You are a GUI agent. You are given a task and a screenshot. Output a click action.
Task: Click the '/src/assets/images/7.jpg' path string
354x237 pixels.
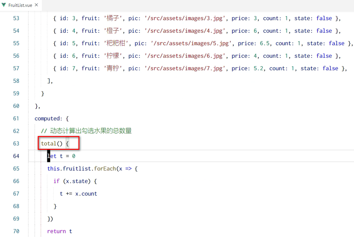point(185,68)
